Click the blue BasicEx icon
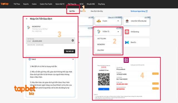Screen dimensions: 178x103 point(127,42)
